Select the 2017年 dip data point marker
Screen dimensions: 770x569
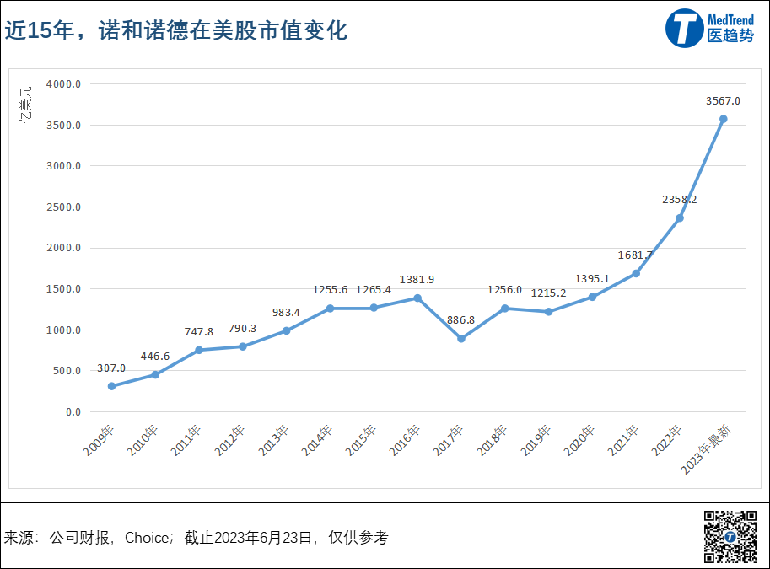coord(461,339)
